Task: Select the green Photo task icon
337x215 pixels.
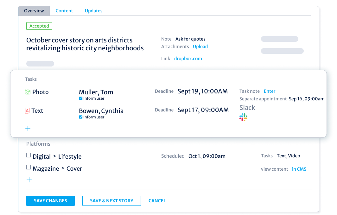Action: 28,92
